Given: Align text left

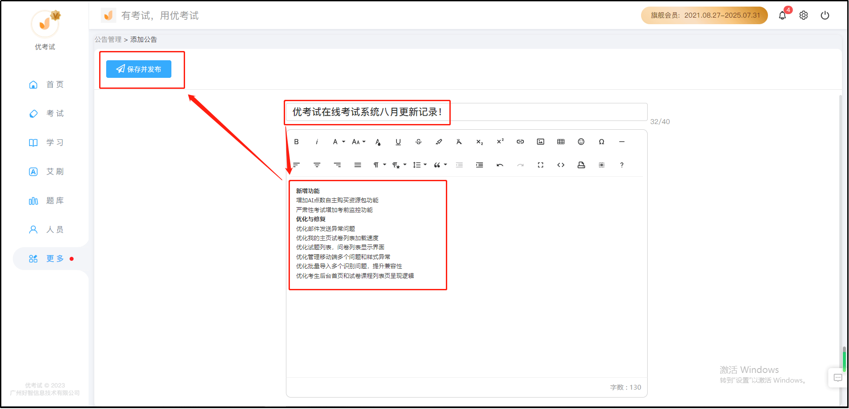Looking at the screenshot, I should pyautogui.click(x=297, y=165).
